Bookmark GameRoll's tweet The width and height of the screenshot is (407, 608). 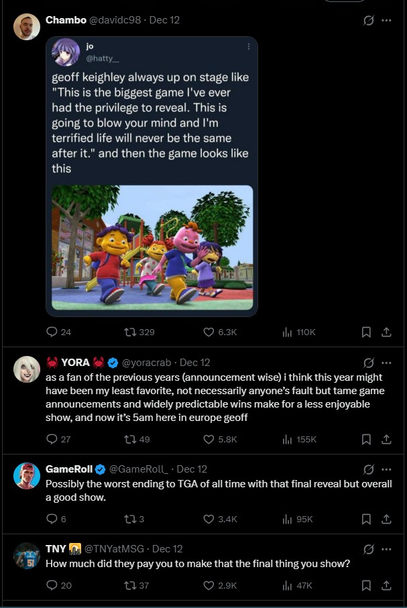367,519
